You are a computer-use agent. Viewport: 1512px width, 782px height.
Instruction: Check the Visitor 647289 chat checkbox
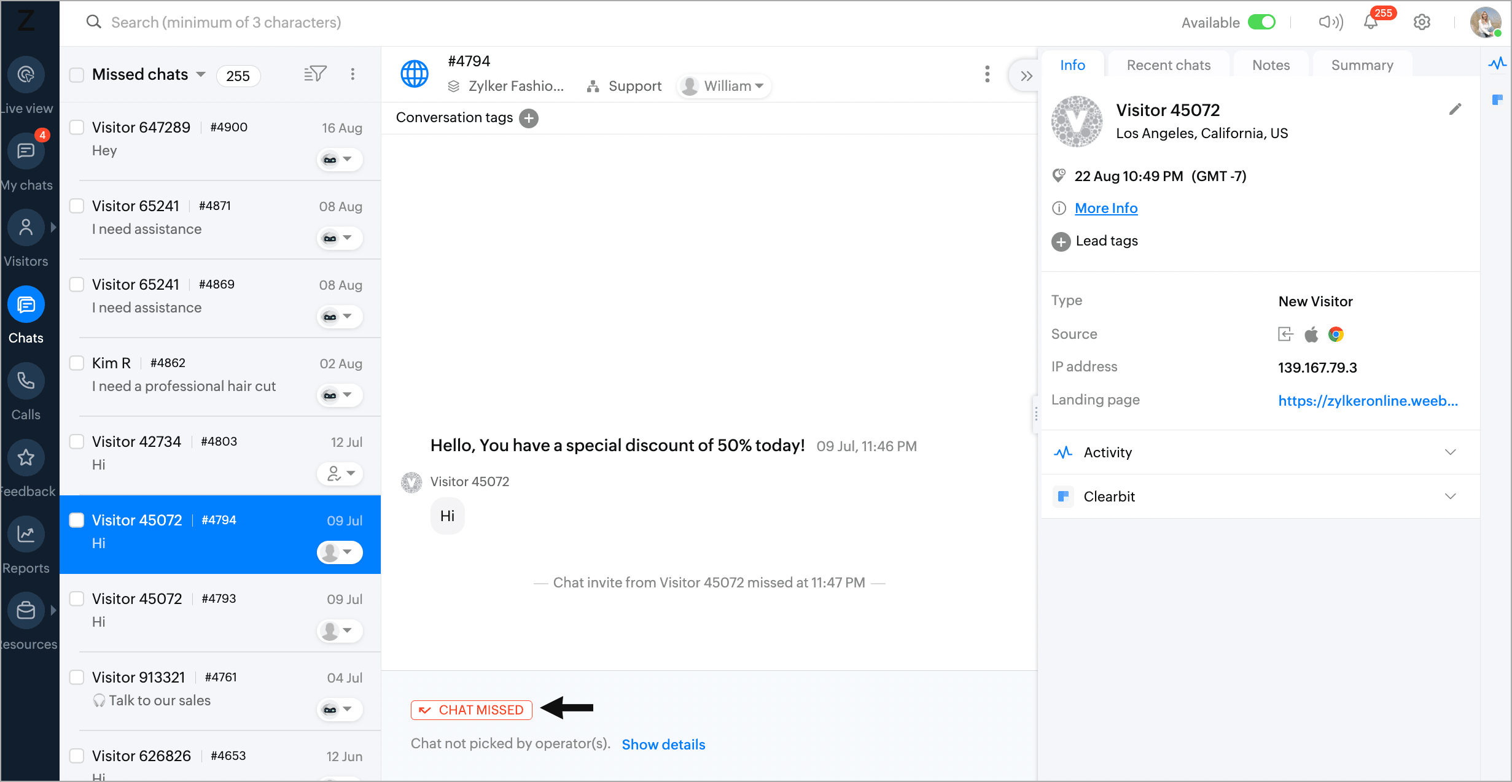click(x=77, y=127)
